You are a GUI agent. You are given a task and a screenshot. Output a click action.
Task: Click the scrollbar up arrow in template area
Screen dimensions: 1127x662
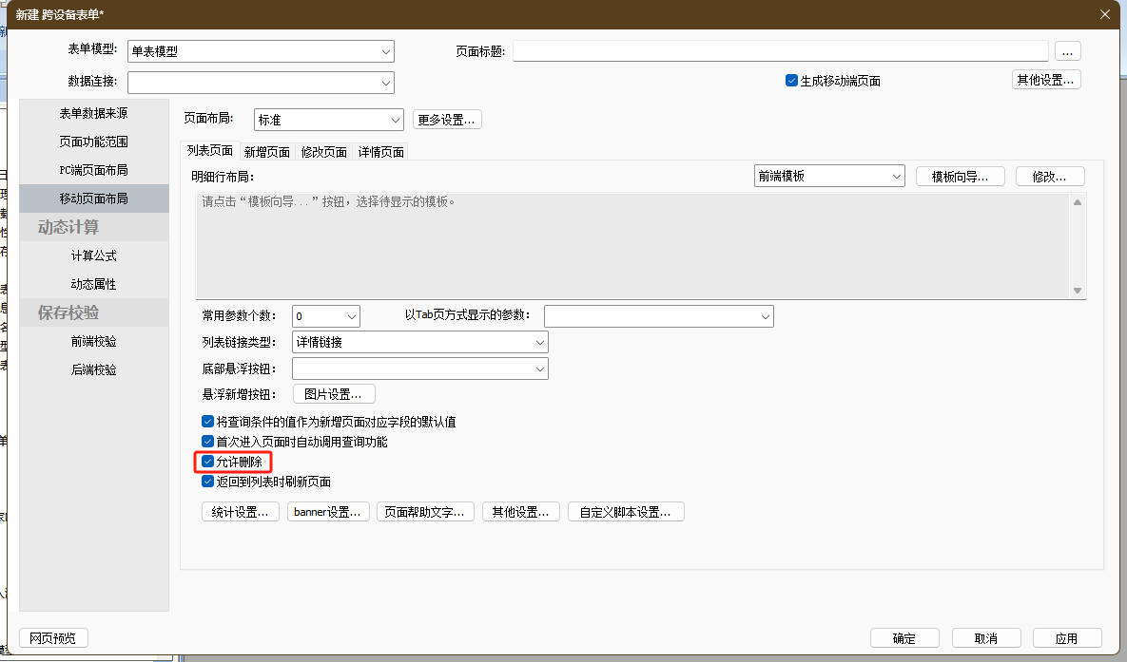point(1077,202)
